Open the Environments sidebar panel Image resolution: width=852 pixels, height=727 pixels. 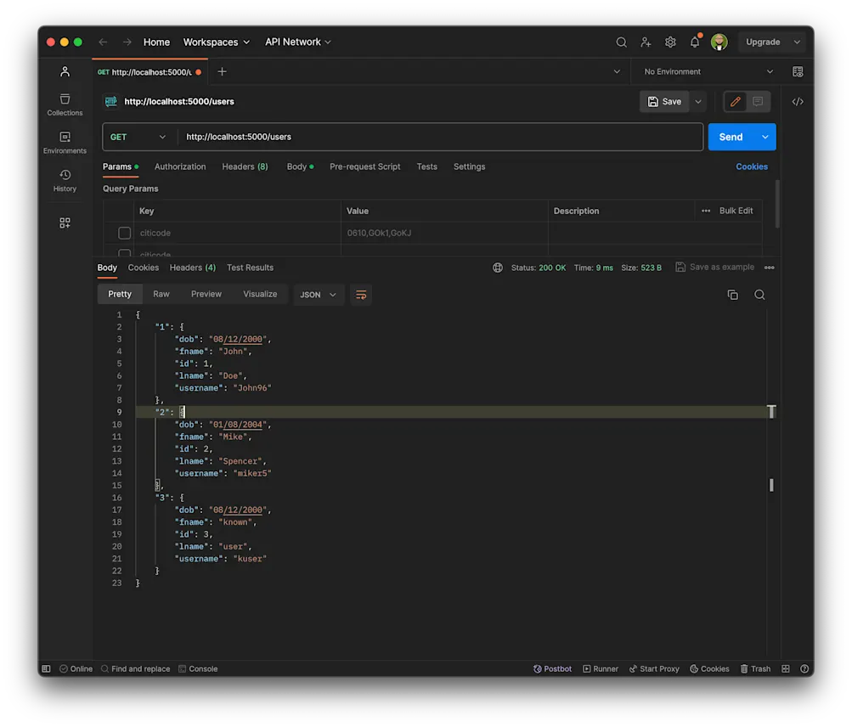64,138
